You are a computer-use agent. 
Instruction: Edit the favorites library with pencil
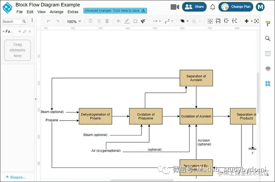[x=25, y=32]
